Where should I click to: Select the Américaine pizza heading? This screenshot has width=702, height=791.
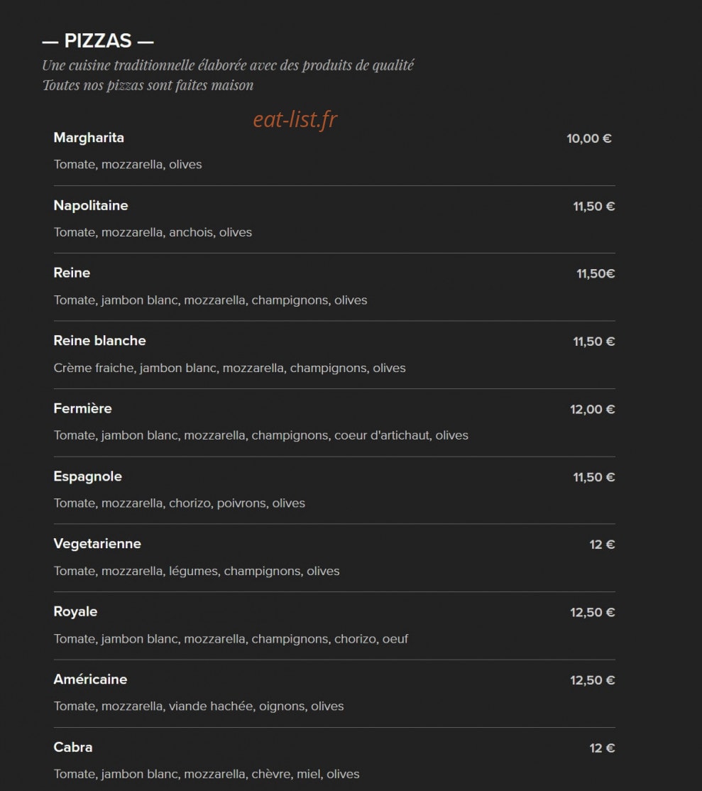click(90, 680)
